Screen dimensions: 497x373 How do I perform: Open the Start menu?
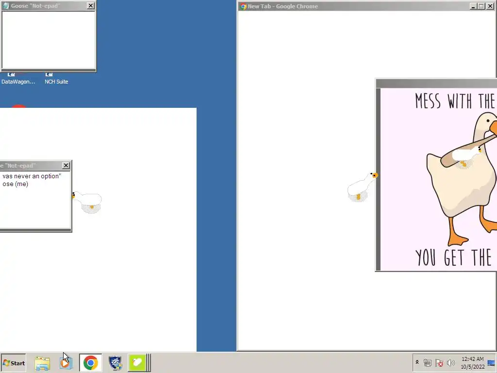[x=13, y=363]
